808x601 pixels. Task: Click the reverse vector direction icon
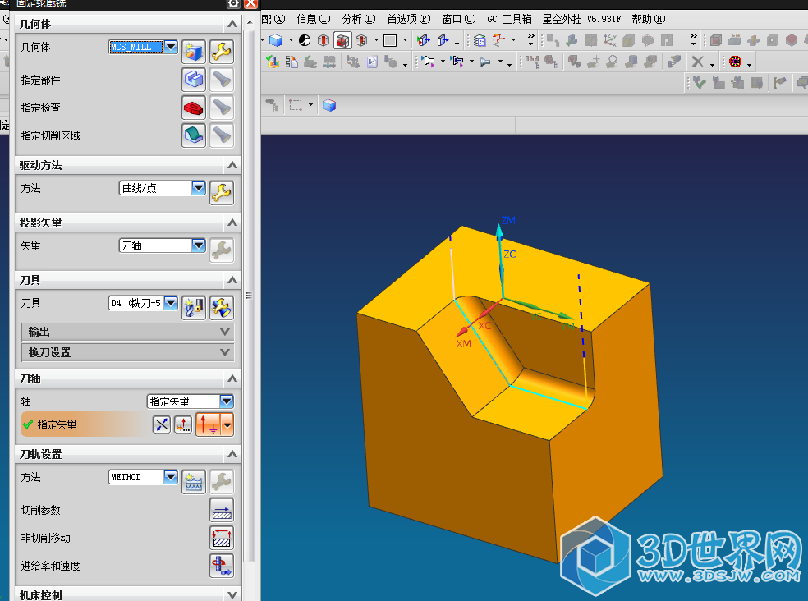pyautogui.click(x=162, y=424)
